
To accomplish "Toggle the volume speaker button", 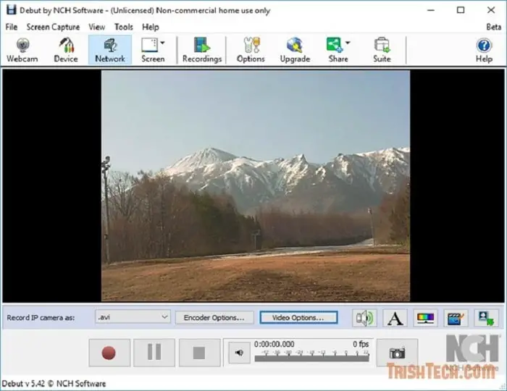I will click(239, 353).
